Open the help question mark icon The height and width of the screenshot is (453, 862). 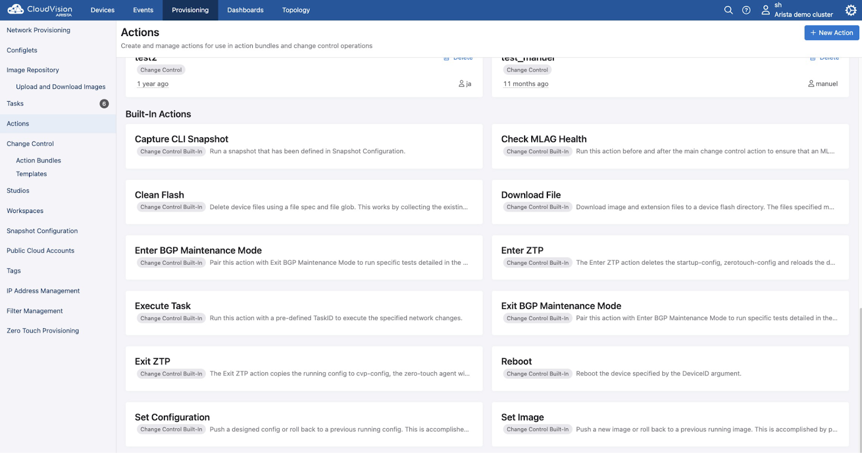coord(746,10)
